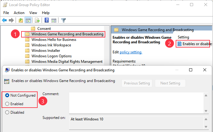Click the Edit policy setting link
The width and height of the screenshot is (213, 132).
(x=131, y=52)
